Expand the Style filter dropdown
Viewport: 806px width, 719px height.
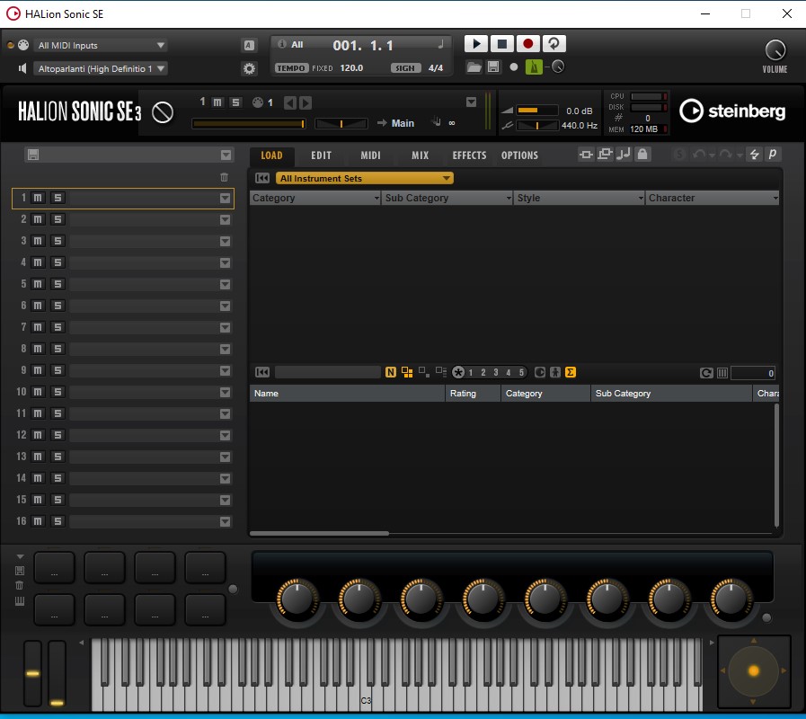pyautogui.click(x=641, y=198)
